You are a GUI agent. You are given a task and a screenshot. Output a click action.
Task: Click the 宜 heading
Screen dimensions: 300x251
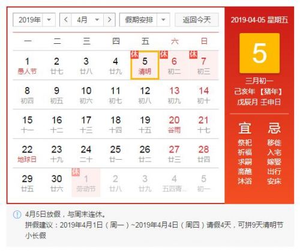[x=245, y=128]
